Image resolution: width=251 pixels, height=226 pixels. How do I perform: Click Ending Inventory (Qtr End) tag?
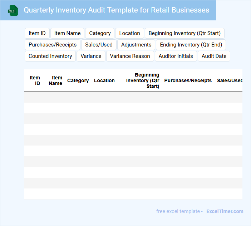click(x=191, y=45)
